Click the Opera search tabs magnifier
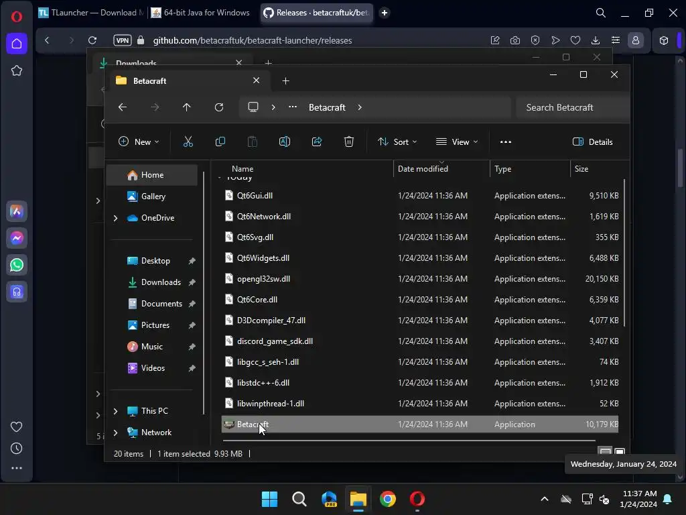The image size is (686, 515). [601, 13]
